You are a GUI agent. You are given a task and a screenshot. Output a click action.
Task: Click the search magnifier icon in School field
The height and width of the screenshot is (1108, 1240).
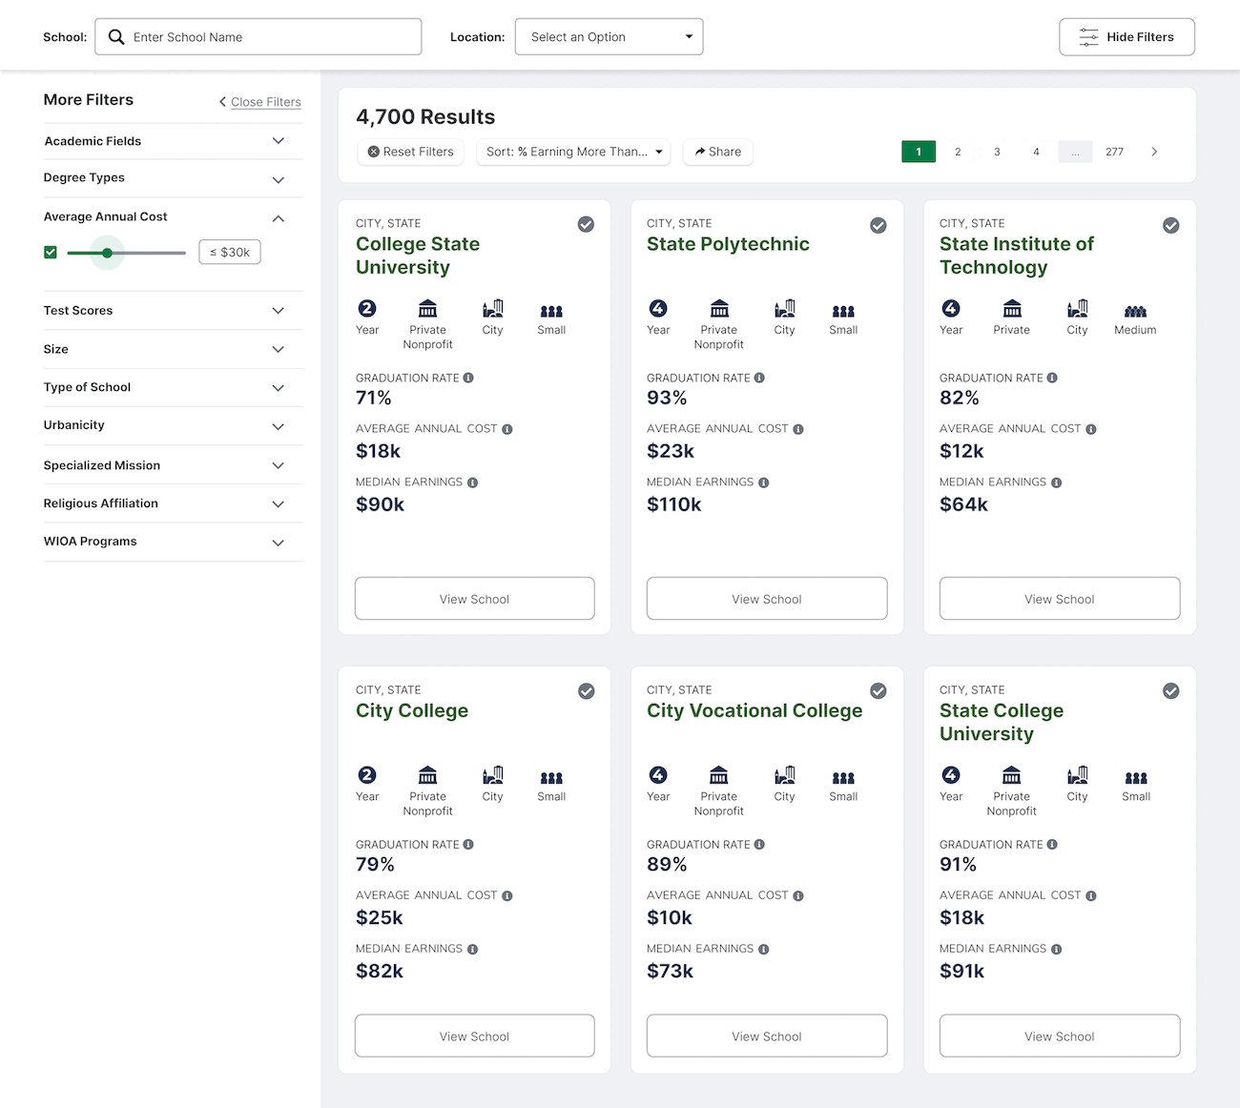[x=116, y=37]
